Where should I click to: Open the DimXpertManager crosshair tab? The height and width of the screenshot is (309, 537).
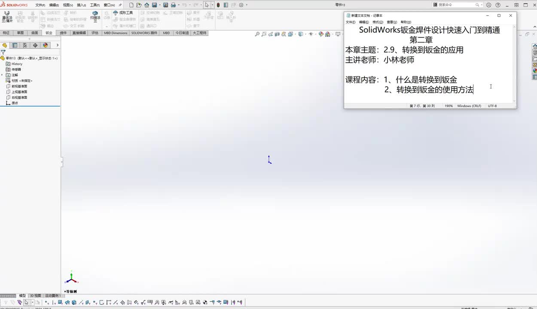pos(35,45)
